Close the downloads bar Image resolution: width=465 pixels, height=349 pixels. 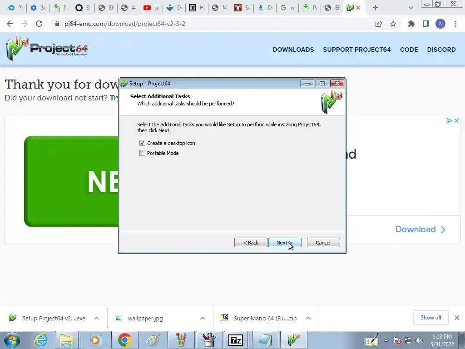pyautogui.click(x=457, y=318)
